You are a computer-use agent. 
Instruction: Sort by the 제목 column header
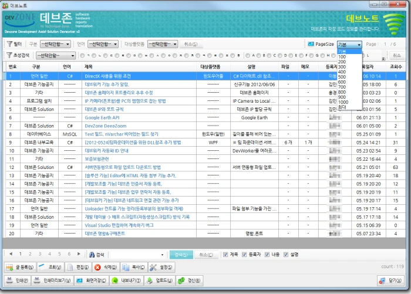(139, 66)
